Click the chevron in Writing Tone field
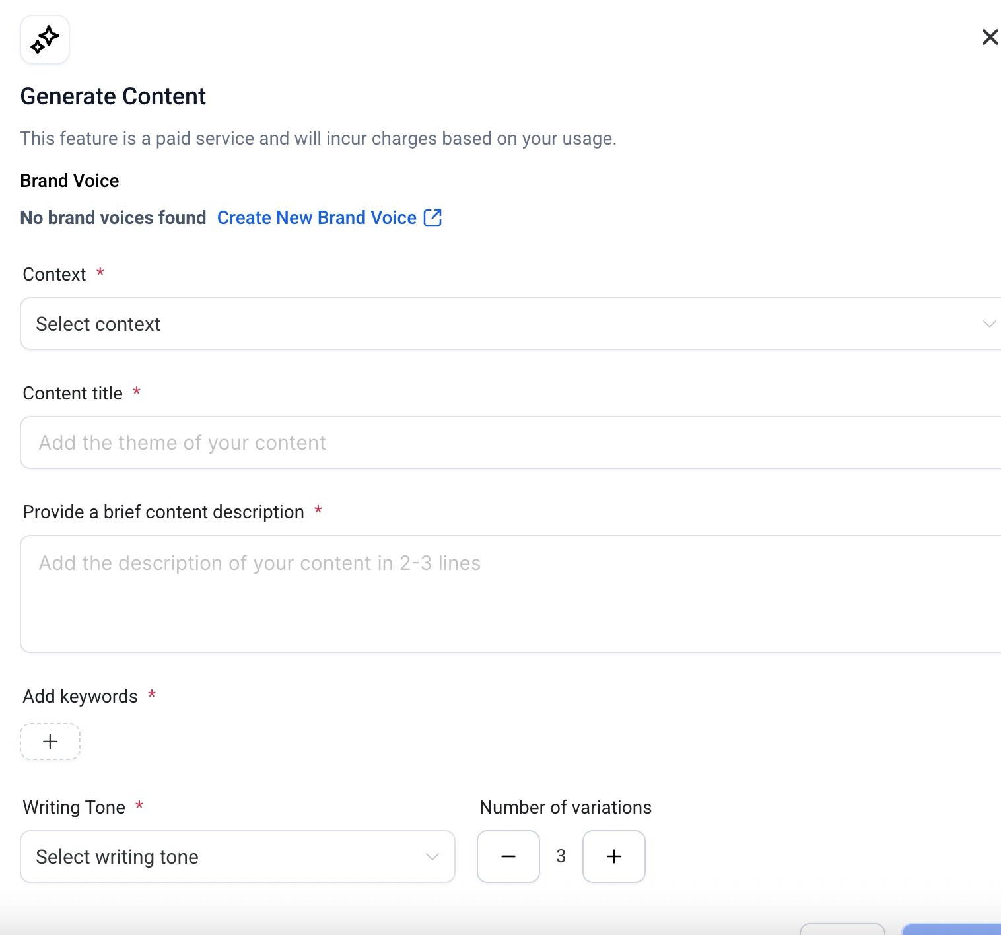Screen dimensions: 1001x935 (x=432, y=856)
